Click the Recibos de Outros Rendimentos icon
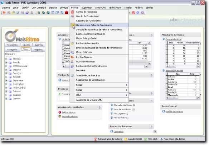The image size is (209, 147). [x=72, y=66]
